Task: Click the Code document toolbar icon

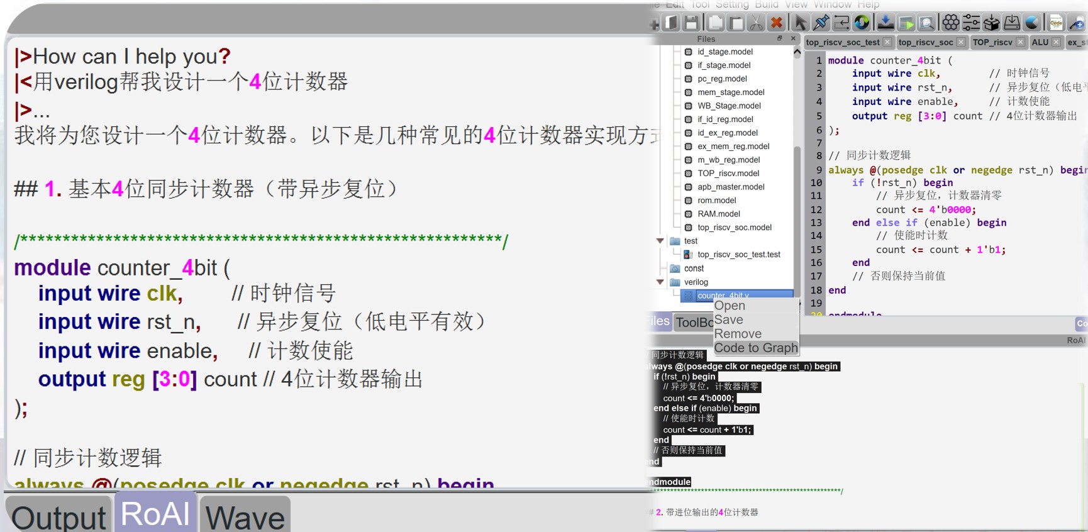Action: 1056,23
